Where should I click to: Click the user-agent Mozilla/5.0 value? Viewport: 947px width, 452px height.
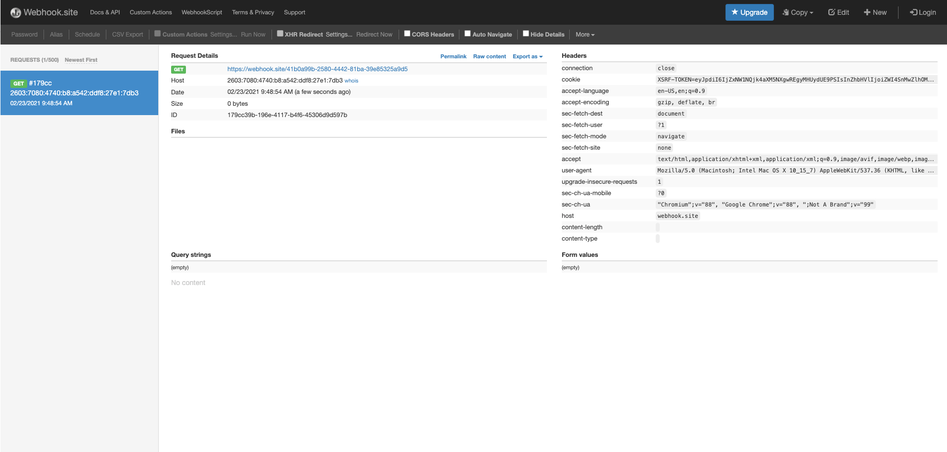[796, 170]
